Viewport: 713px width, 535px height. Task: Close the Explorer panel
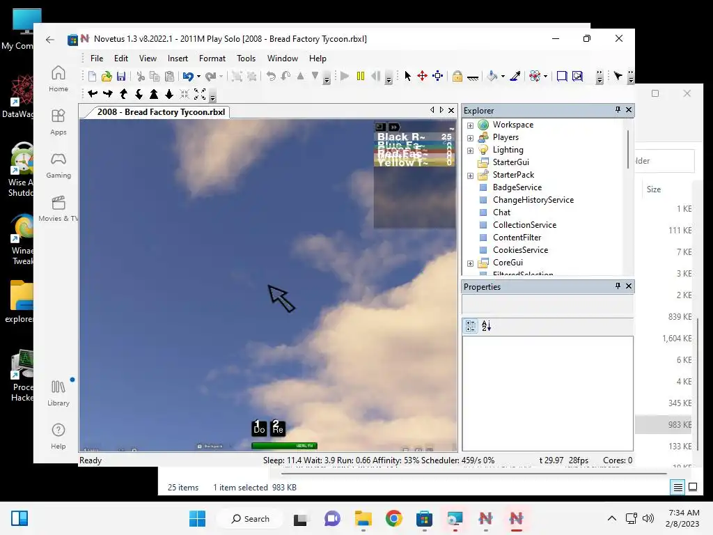pyautogui.click(x=629, y=109)
